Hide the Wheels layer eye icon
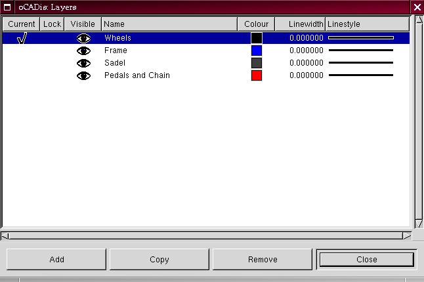The height and width of the screenshot is (282, 424). [x=83, y=38]
